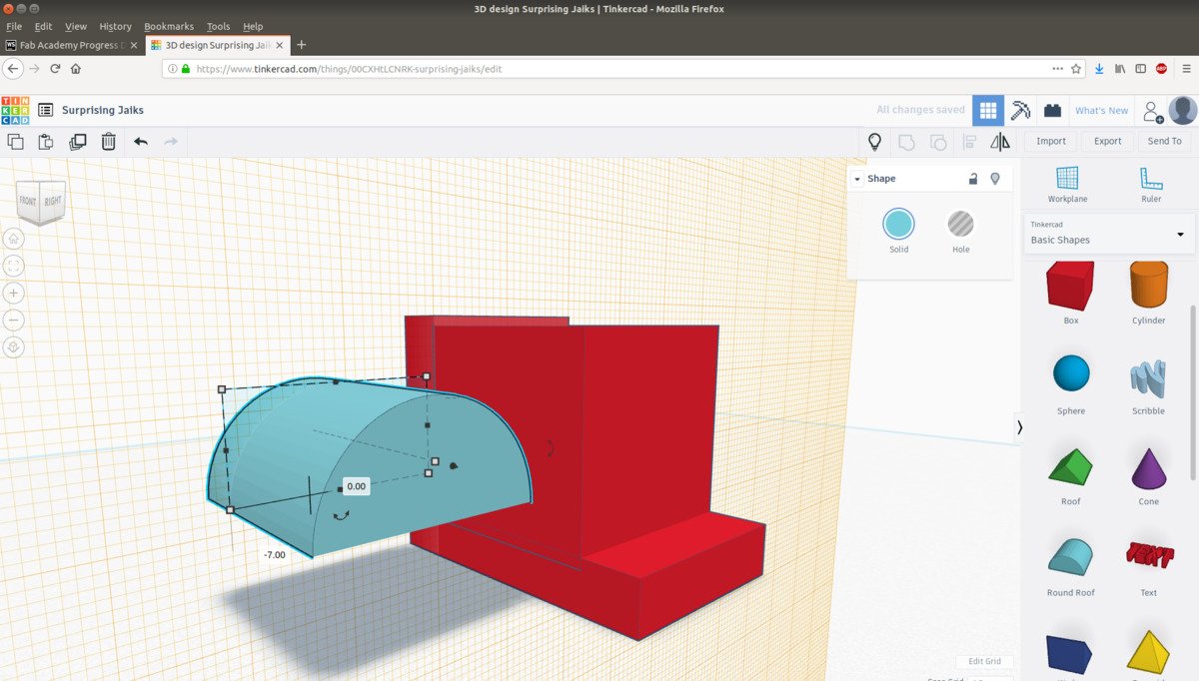1199x681 pixels.
Task: Click the Export button
Action: [x=1107, y=141]
